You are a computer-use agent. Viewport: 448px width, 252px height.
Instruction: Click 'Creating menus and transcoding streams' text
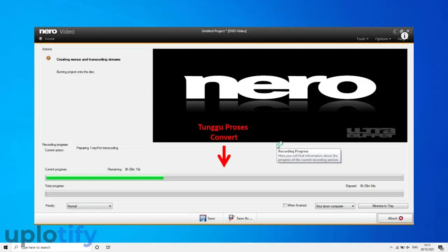pos(89,59)
